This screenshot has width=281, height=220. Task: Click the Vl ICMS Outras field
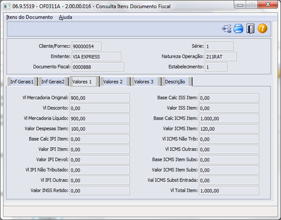pos(229,150)
